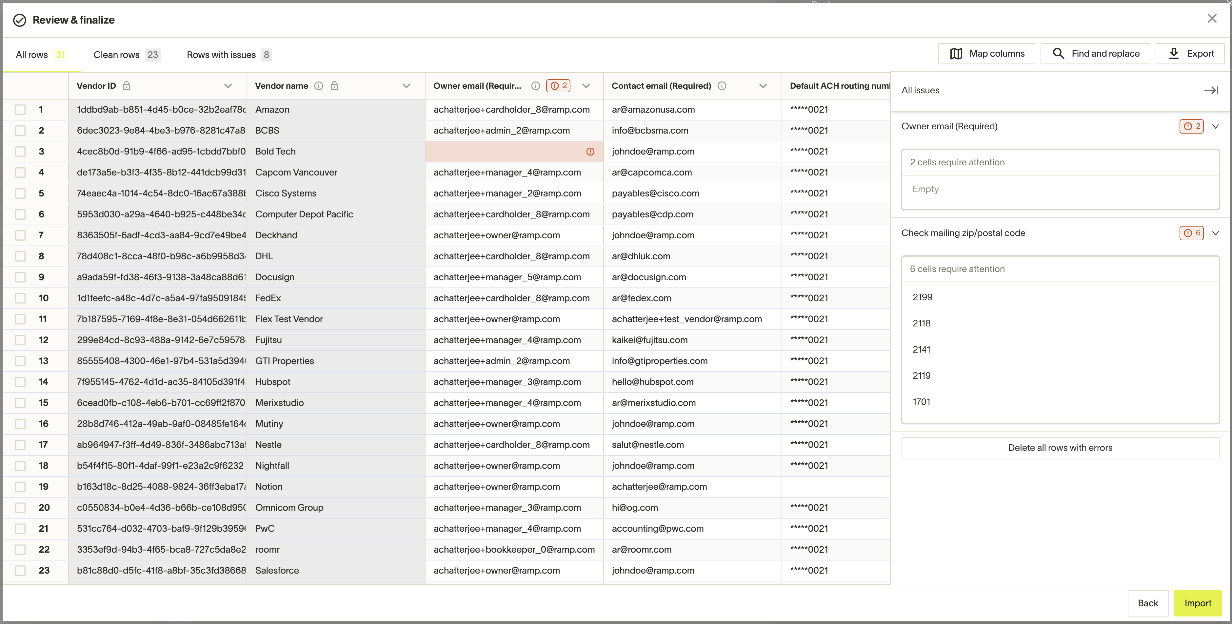Open Find and replace search
1232x624 pixels.
click(1095, 53)
